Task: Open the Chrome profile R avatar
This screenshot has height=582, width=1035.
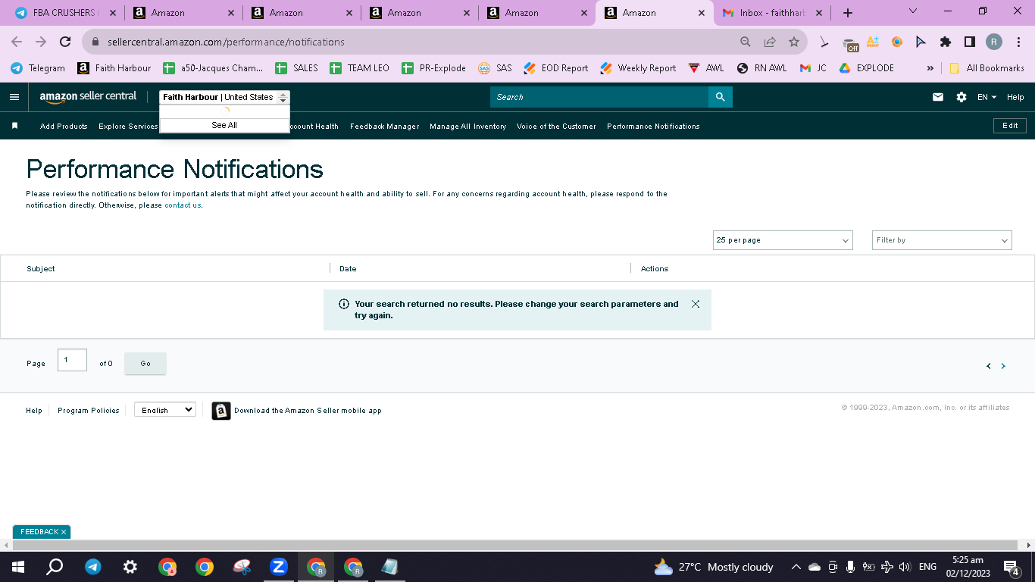Action: coord(994,42)
